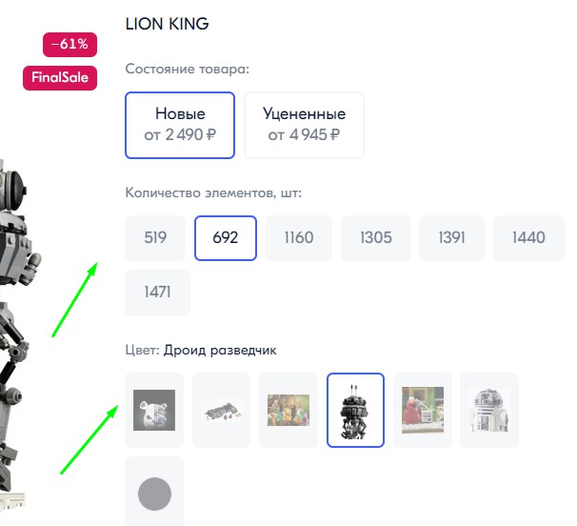Pick the 1471 pieces option

[157, 293]
